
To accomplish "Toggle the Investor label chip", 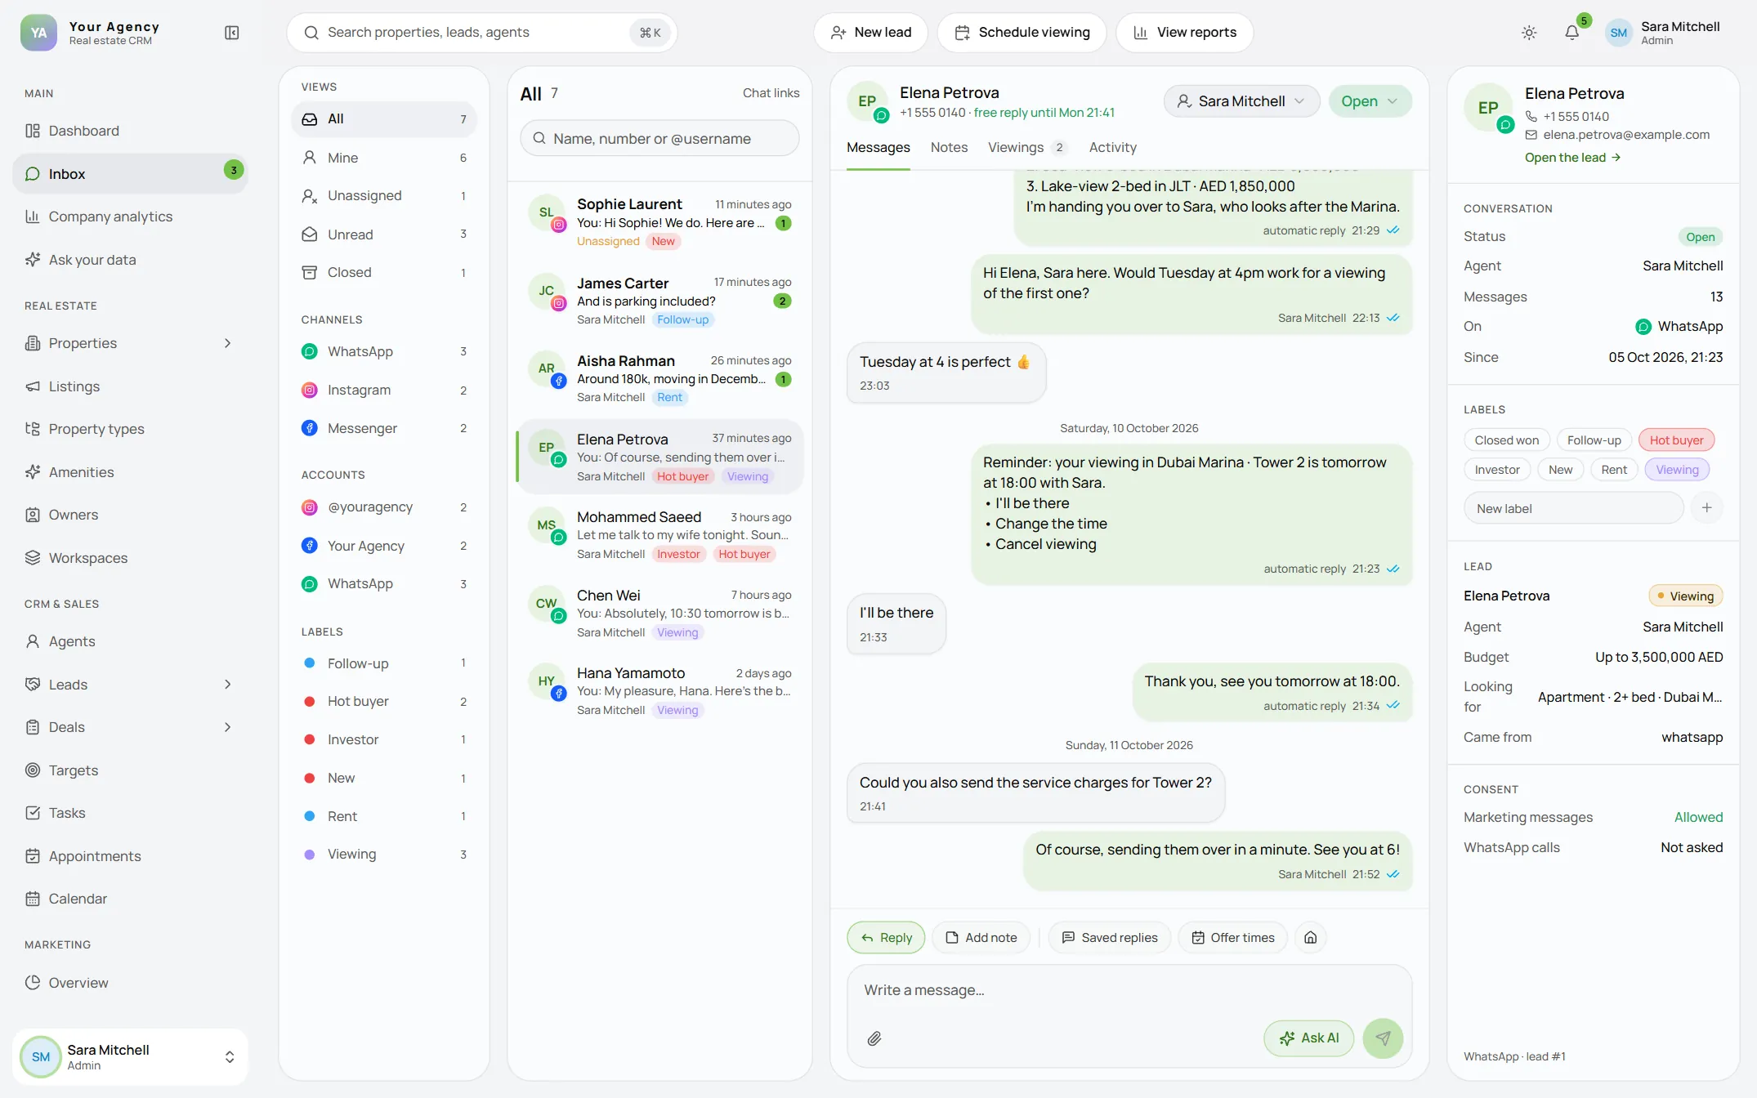I will [x=1497, y=470].
